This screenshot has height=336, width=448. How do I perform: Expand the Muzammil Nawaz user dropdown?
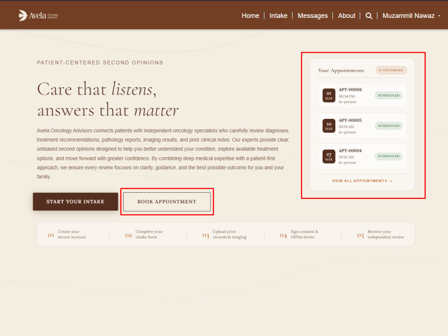coord(411,16)
